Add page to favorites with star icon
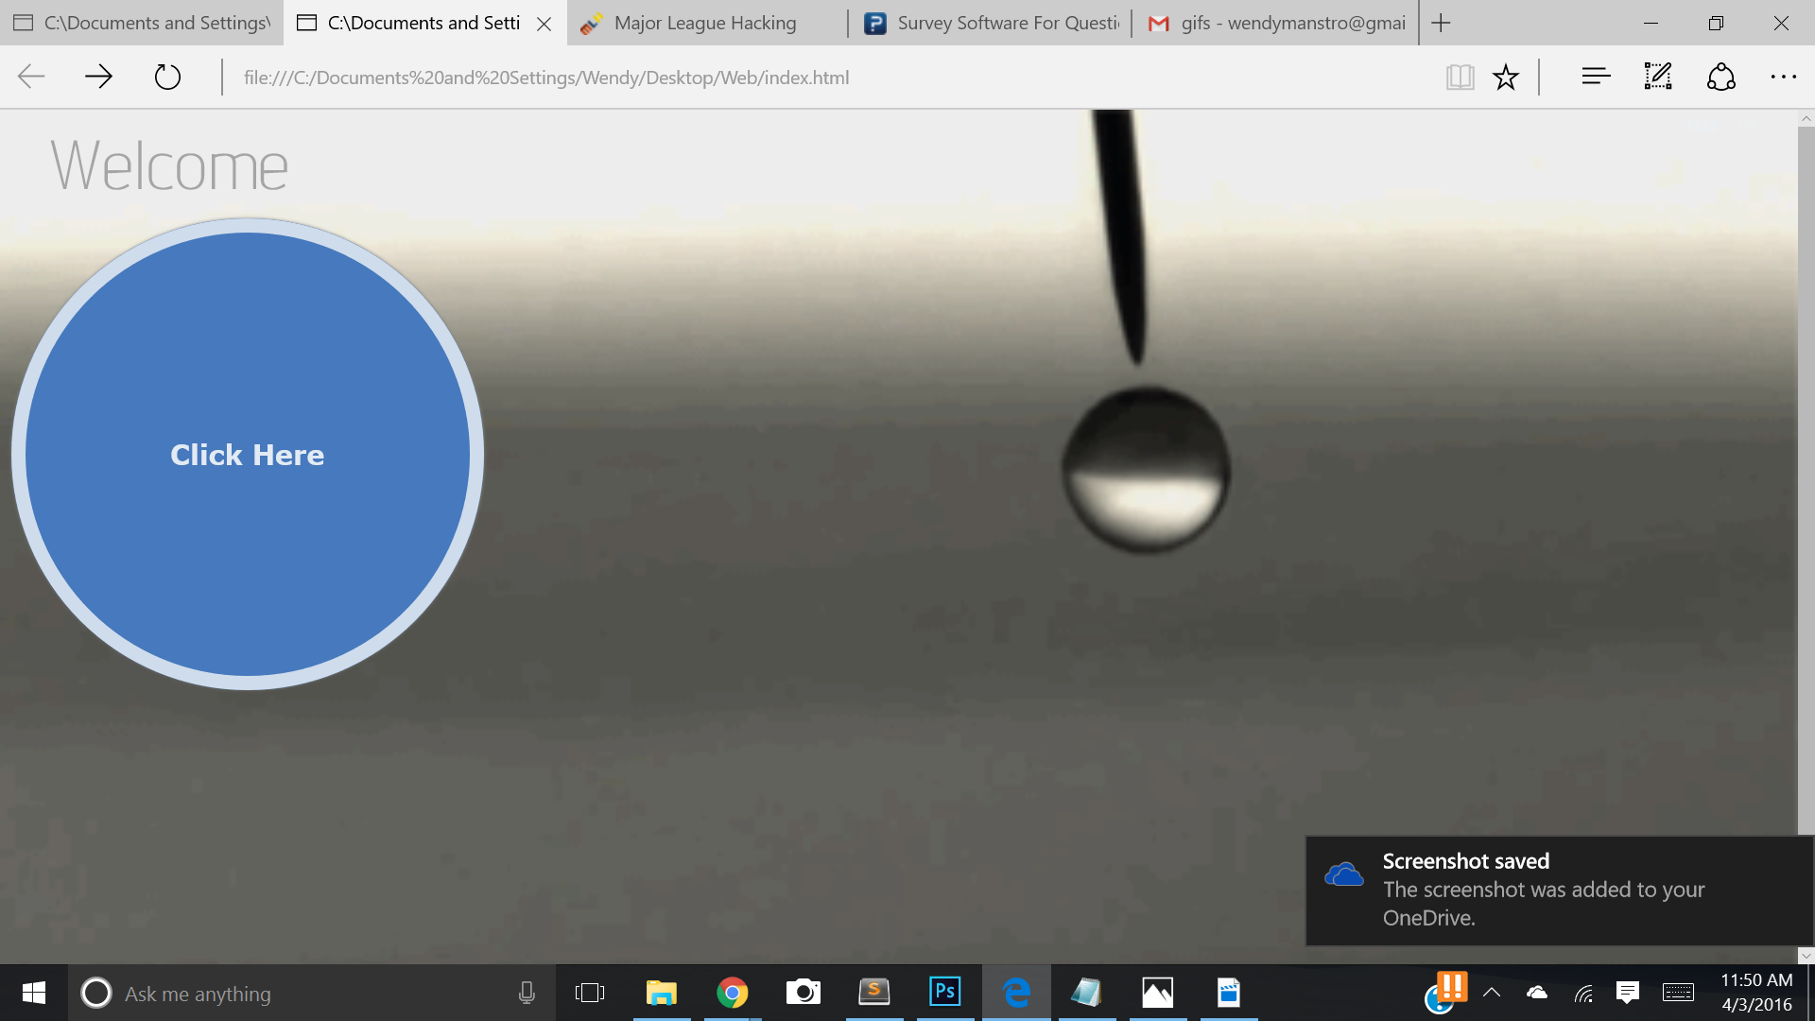This screenshot has width=1815, height=1021. [1506, 77]
